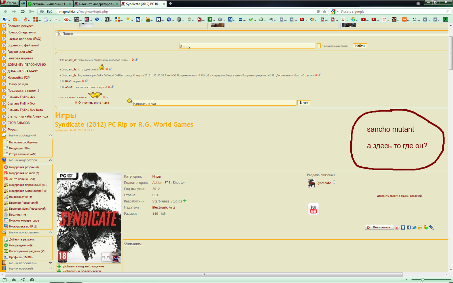Click the RSS feed icon in address bar
The width and height of the screenshot is (453, 283).
pos(319,12)
